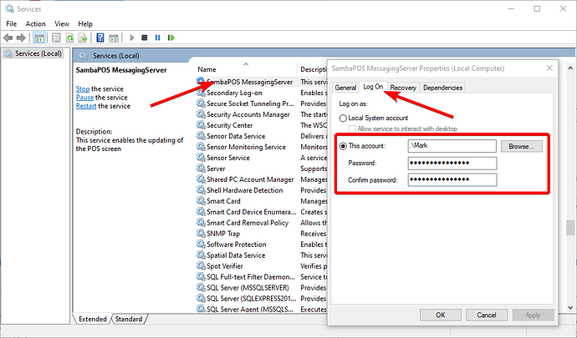The height and width of the screenshot is (338, 577).
Task: Click the gear icon beside Shell Hardware Detection
Action: click(x=201, y=190)
